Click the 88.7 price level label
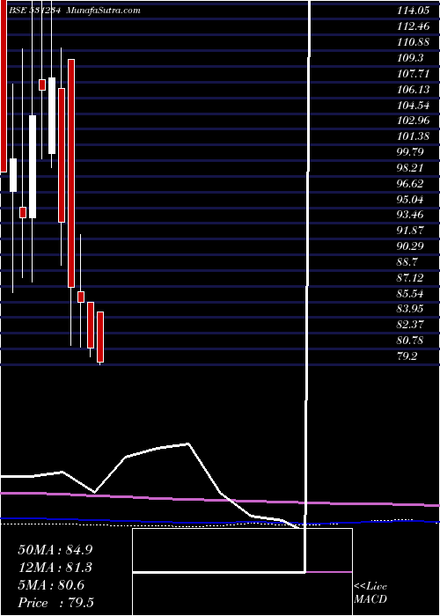440x616 pixels. click(x=407, y=262)
